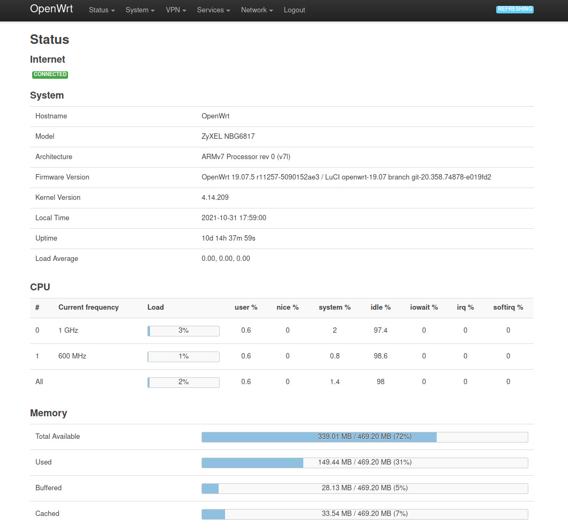Open the VPN dropdown menu
The width and height of the screenshot is (568, 524).
pyautogui.click(x=176, y=10)
